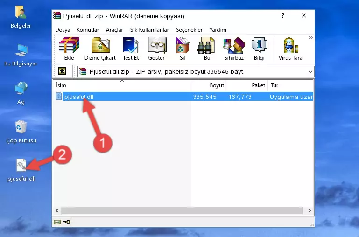Click the file icon beside pjuseful.dll row

click(59, 96)
